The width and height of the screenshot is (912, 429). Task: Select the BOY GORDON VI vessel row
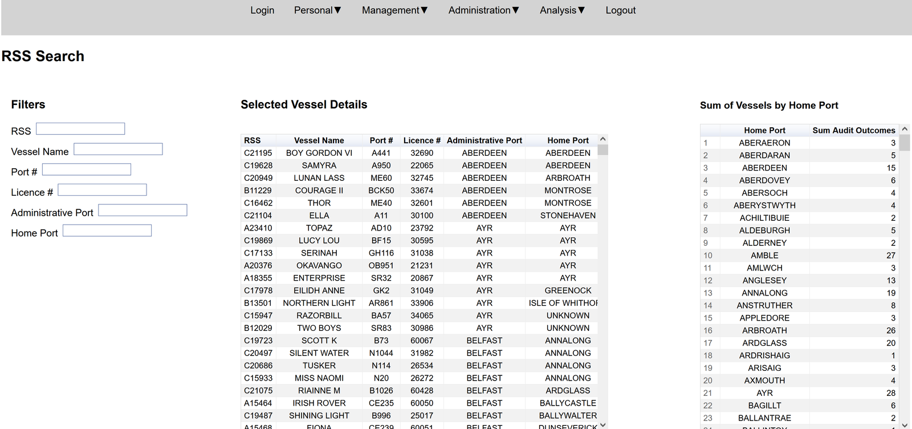319,153
